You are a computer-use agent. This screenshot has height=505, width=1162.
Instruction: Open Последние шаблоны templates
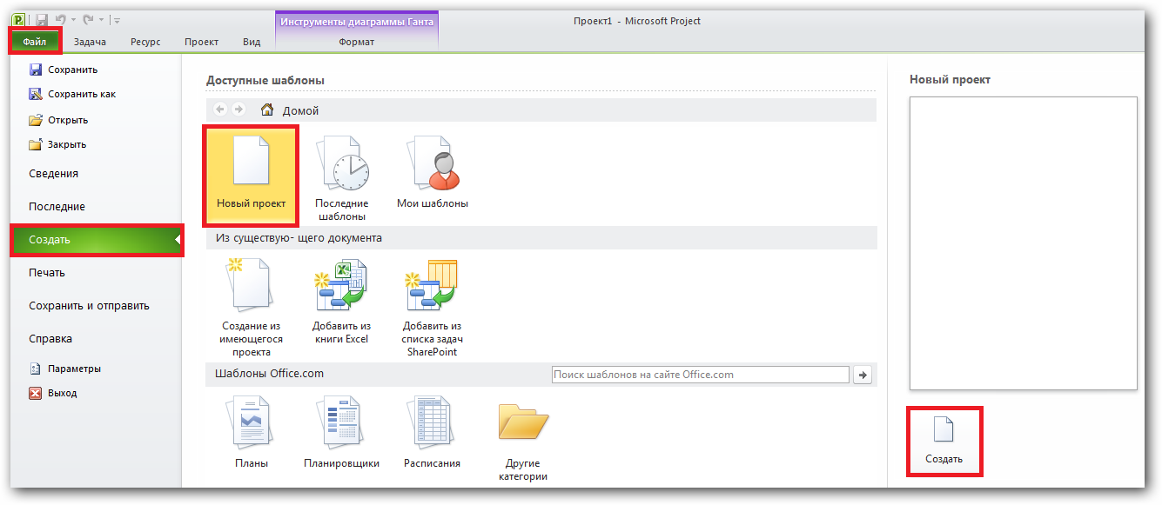(x=341, y=178)
